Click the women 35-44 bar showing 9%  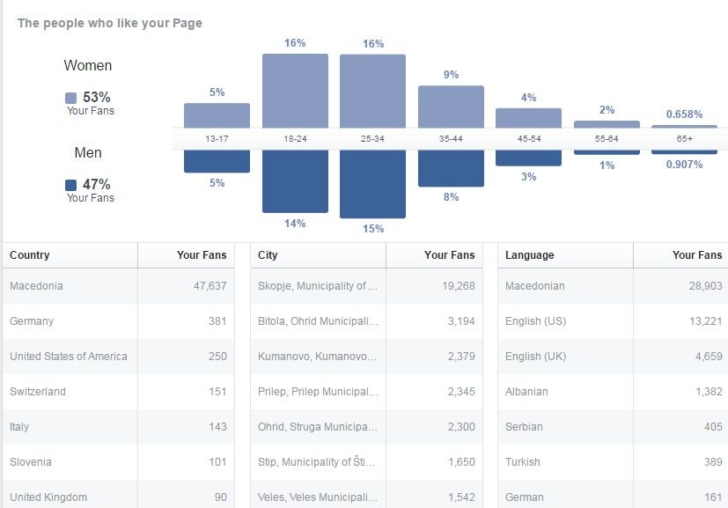click(x=451, y=107)
